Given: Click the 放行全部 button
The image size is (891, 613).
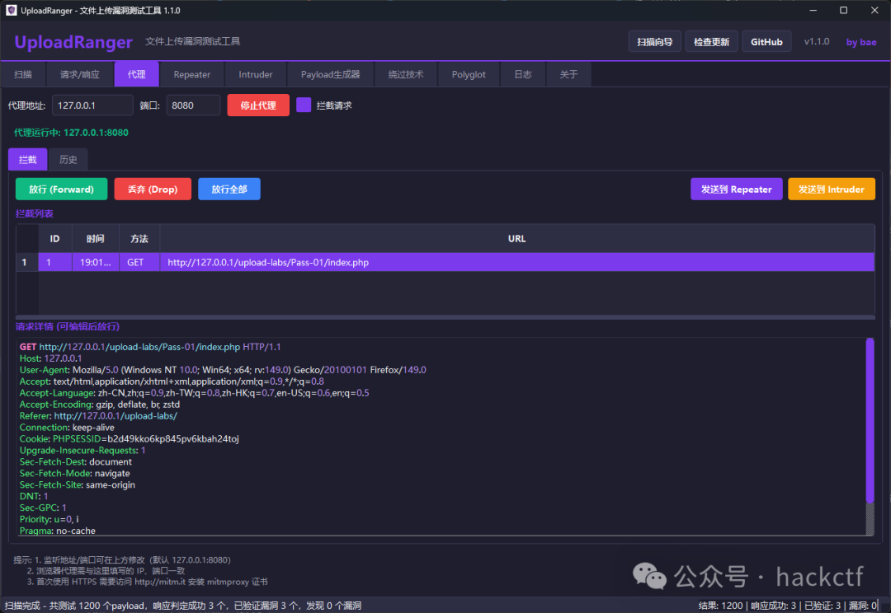Looking at the screenshot, I should tap(229, 189).
